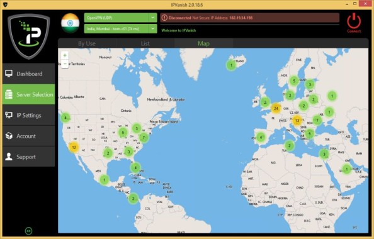Select Server Selection in the sidebar
The height and width of the screenshot is (239, 374).
[x=28, y=94]
